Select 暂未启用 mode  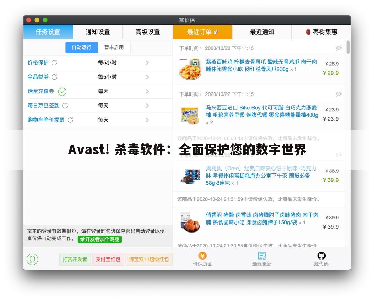114,47
